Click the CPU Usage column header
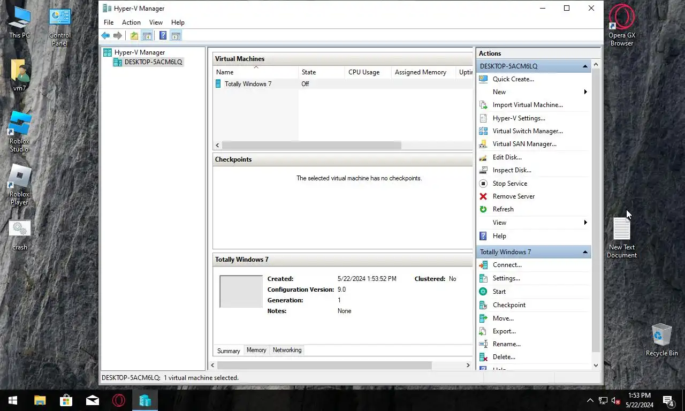685x411 pixels. pyautogui.click(x=368, y=72)
